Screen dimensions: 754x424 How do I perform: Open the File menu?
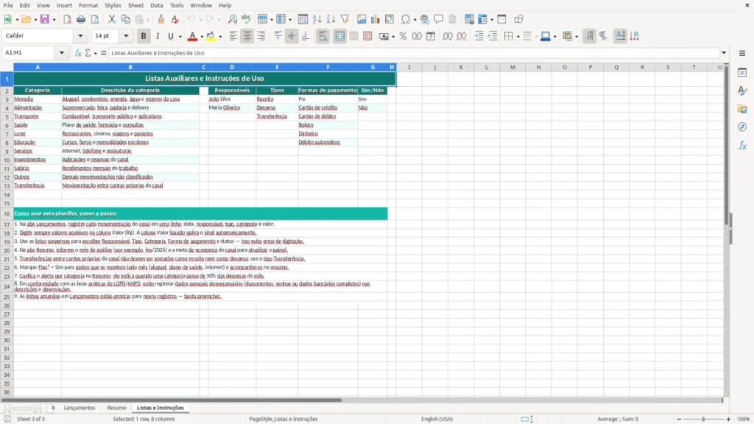[x=8, y=5]
